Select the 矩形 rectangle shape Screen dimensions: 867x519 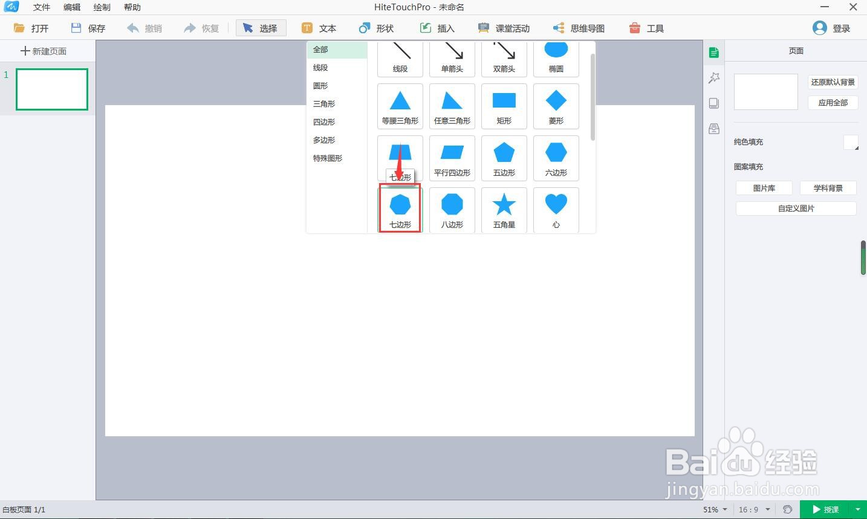coord(504,106)
